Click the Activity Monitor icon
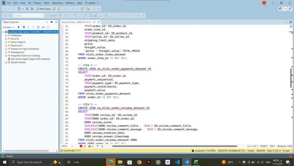This screenshot has width=294, height=166. (x=43, y=27)
